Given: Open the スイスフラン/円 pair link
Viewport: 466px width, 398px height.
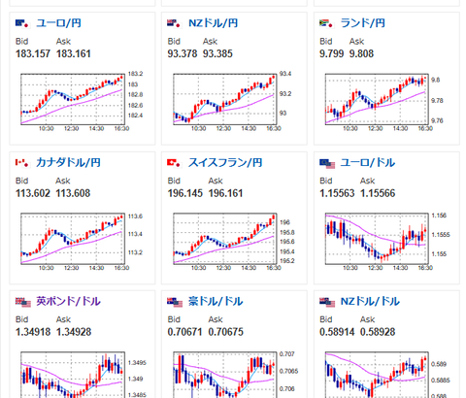Looking at the screenshot, I should pyautogui.click(x=225, y=162).
